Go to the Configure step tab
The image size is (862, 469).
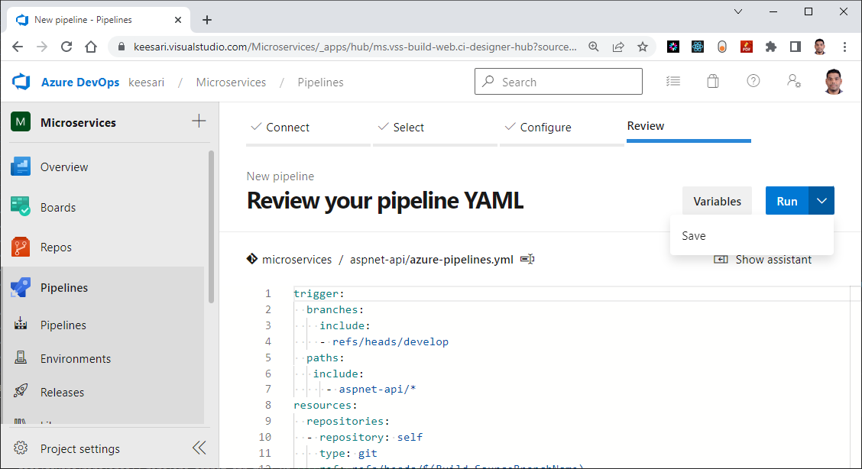click(x=562, y=128)
